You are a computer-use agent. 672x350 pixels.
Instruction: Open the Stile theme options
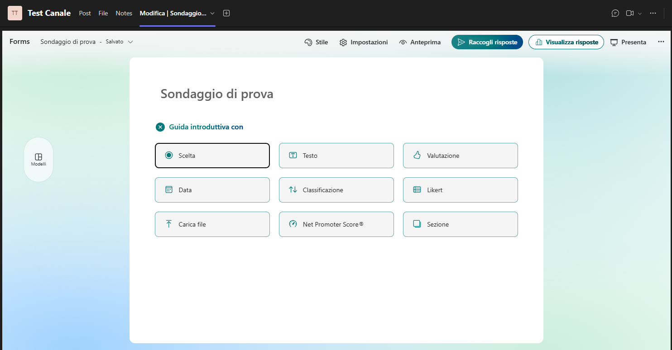point(316,42)
